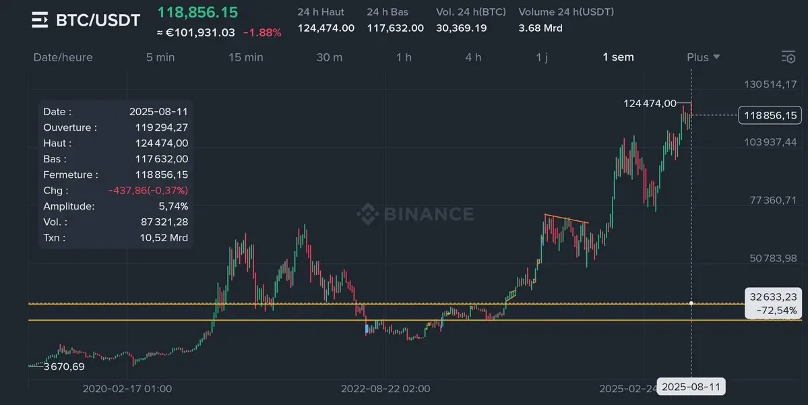This screenshot has width=808, height=405.
Task: Click the 118,856.15 last price
Action: tap(197, 12)
